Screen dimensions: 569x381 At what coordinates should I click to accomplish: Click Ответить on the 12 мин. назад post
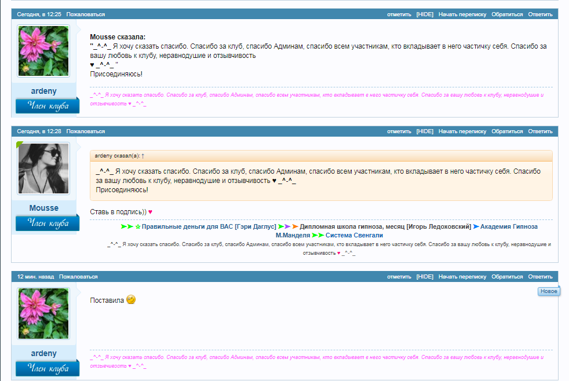tap(540, 277)
